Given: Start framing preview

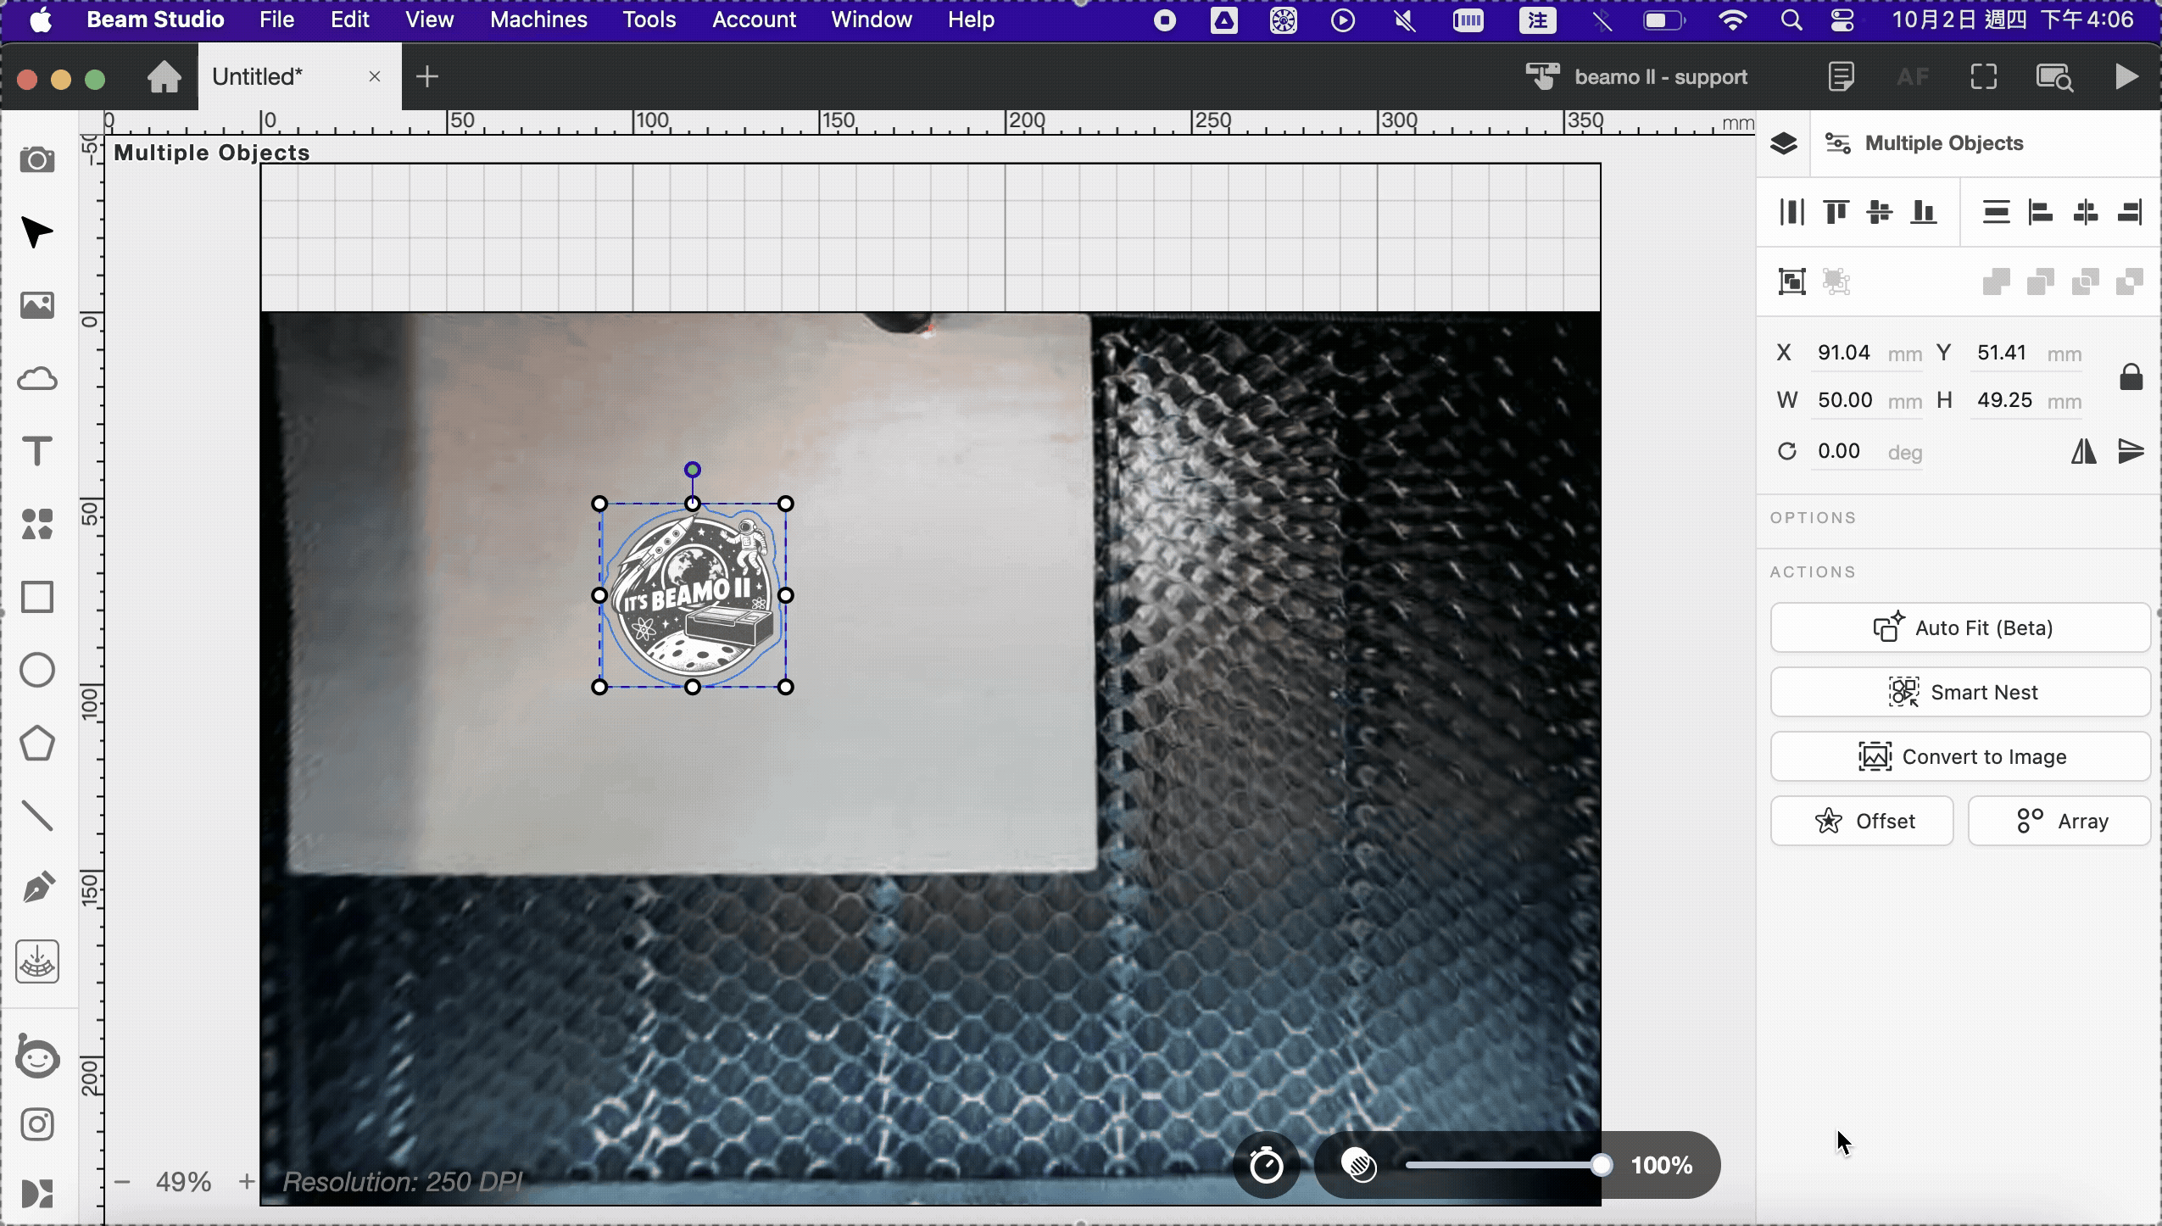Looking at the screenshot, I should click(1983, 77).
